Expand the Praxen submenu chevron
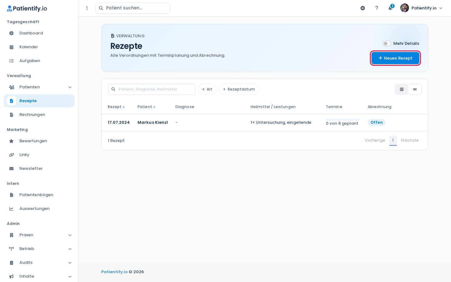451x282 pixels. click(70, 235)
